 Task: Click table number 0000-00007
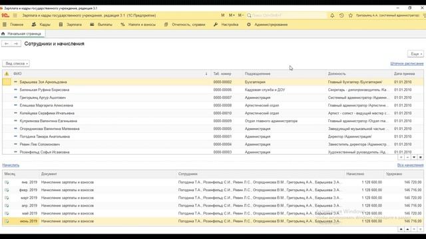(x=222, y=98)
